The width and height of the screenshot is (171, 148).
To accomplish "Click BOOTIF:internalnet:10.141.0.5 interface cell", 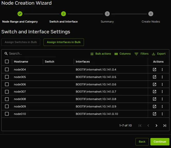I will pyautogui.click(x=96, y=77).
